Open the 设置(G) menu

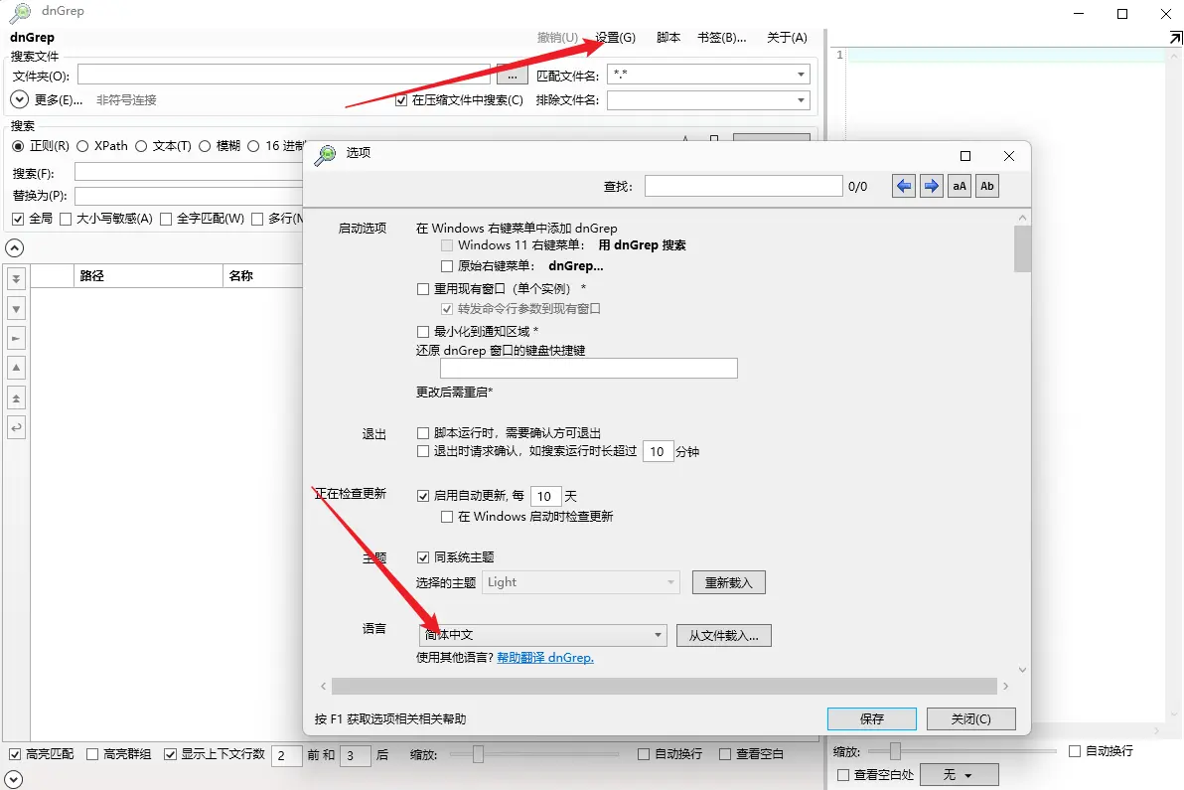pyautogui.click(x=616, y=37)
